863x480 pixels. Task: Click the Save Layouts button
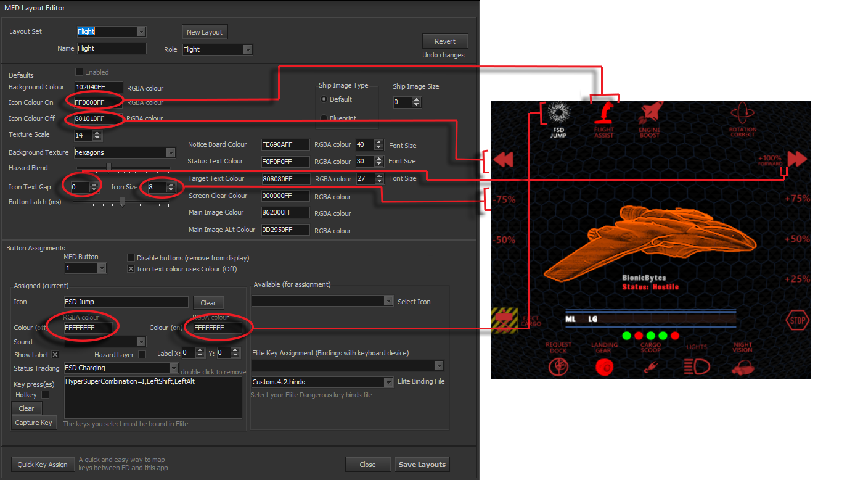[422, 465]
